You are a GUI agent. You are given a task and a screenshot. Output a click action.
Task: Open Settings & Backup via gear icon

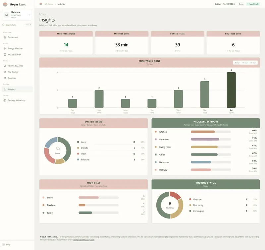5,100
